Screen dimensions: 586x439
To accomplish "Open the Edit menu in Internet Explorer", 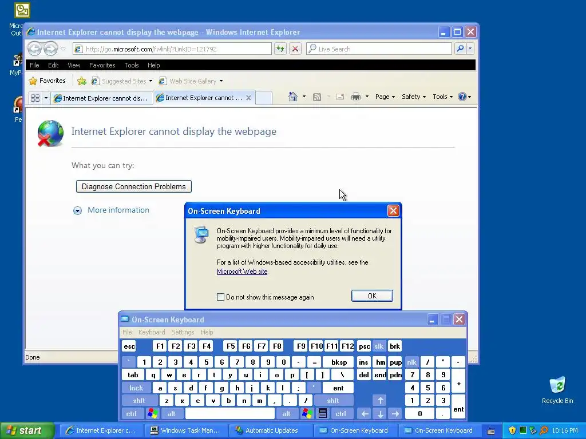I will (53, 65).
